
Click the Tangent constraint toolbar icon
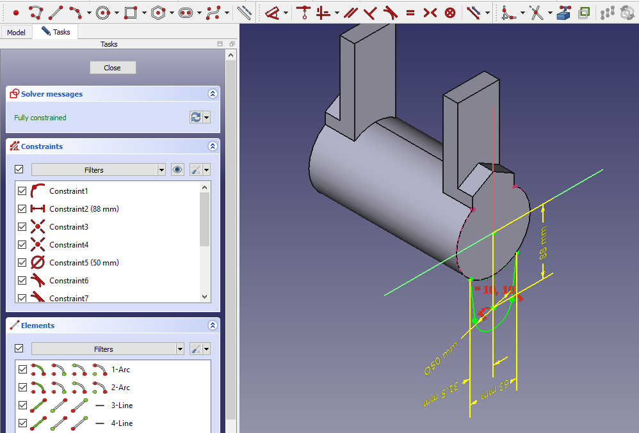click(x=390, y=12)
